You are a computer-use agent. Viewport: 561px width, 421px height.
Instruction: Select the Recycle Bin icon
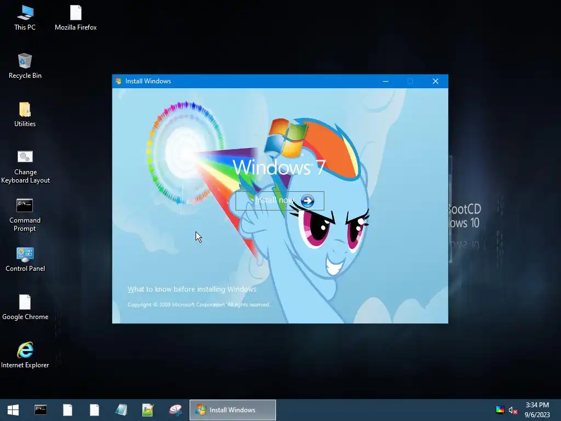click(25, 66)
